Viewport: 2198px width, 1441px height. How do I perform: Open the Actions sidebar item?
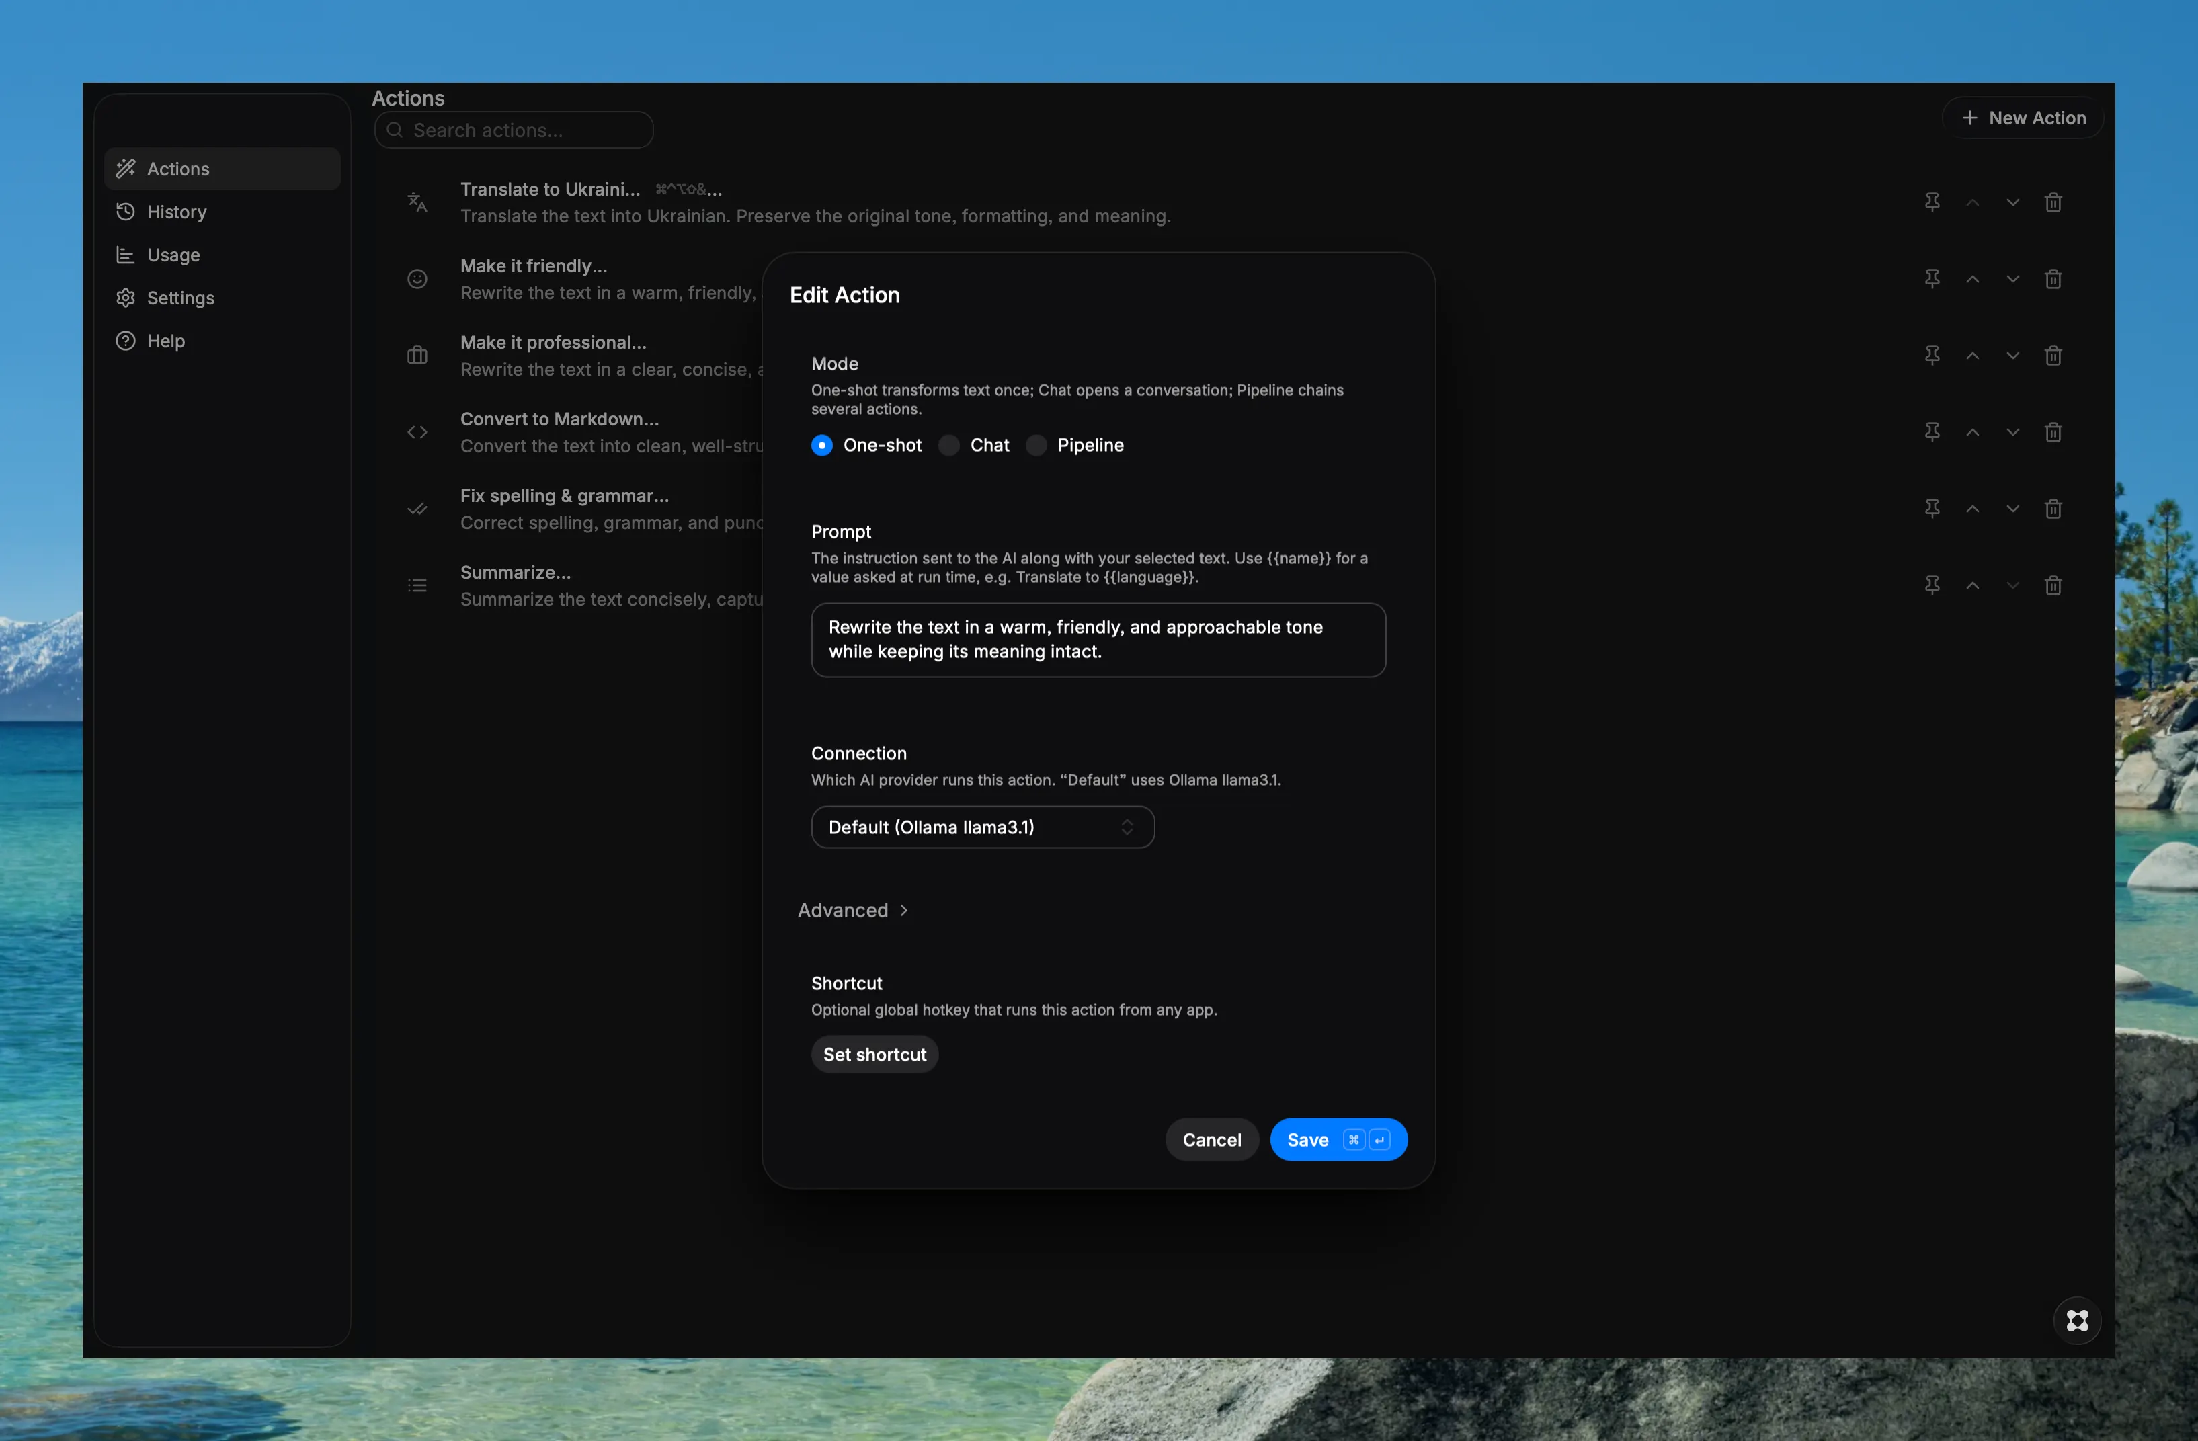222,169
